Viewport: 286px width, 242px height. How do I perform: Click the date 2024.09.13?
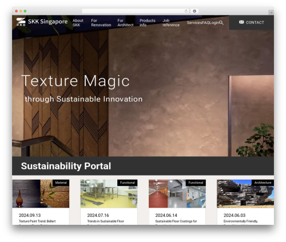[x=30, y=215]
